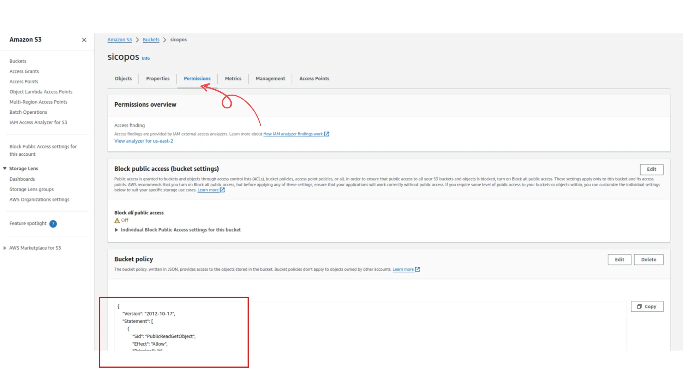This screenshot has height=384, width=683.
Task: Click external link icon after IAM analyzer findings
Action: point(327,134)
